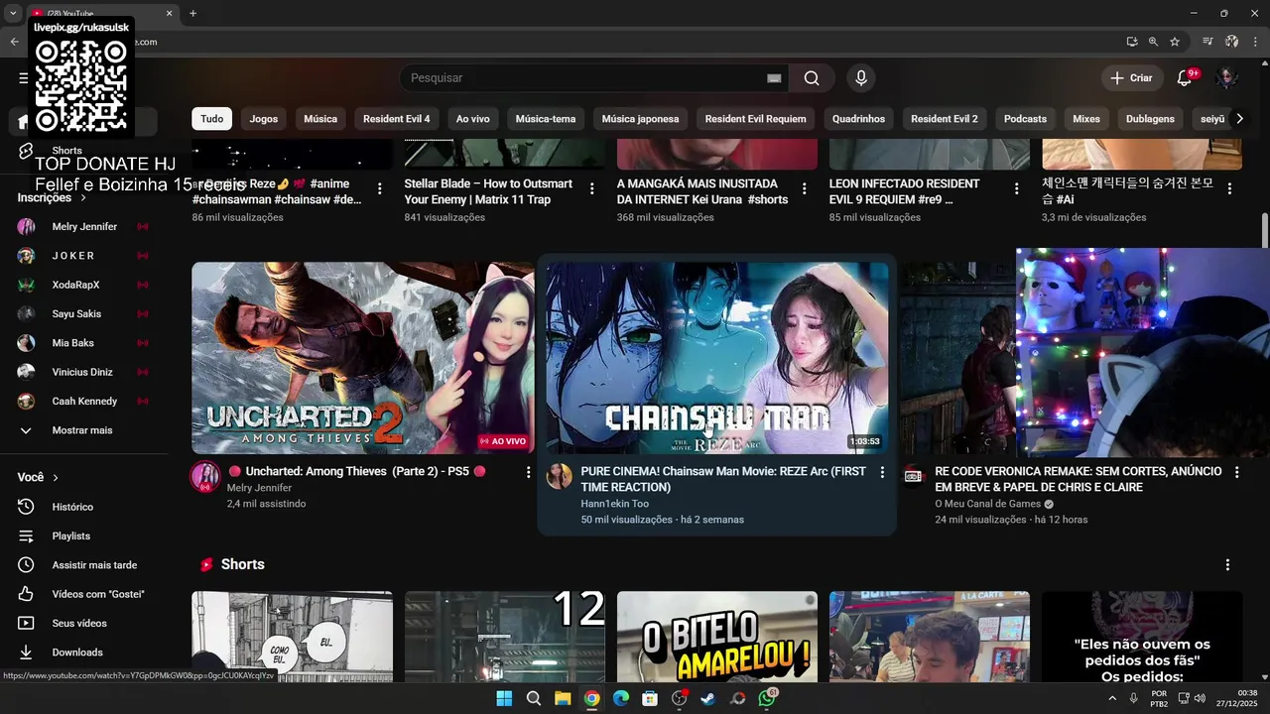Select the Resident Evil 4 chip

coord(397,119)
